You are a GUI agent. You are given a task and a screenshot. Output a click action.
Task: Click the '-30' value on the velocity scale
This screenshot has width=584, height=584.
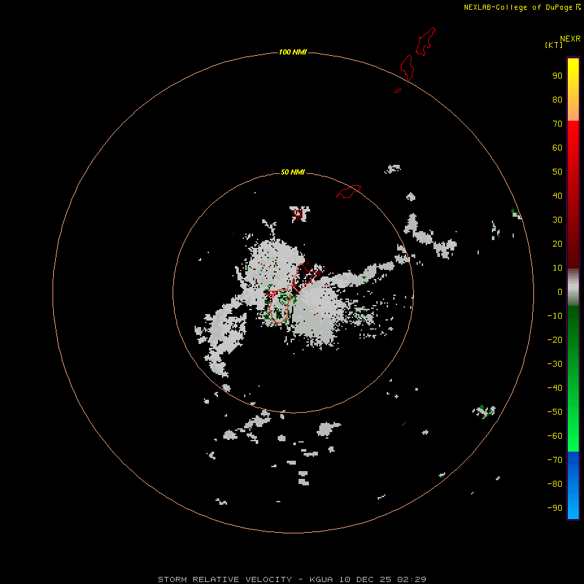tap(555, 364)
